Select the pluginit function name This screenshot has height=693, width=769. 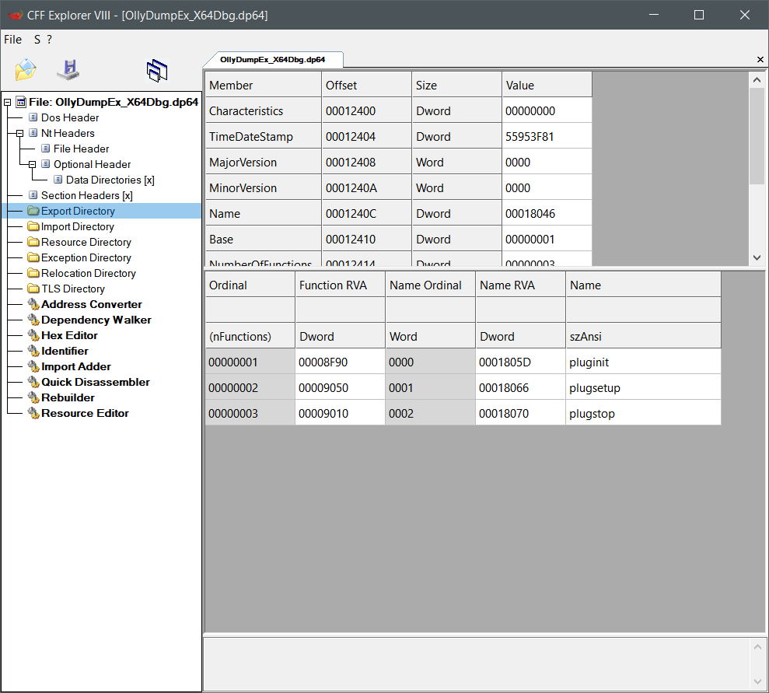[x=643, y=362]
